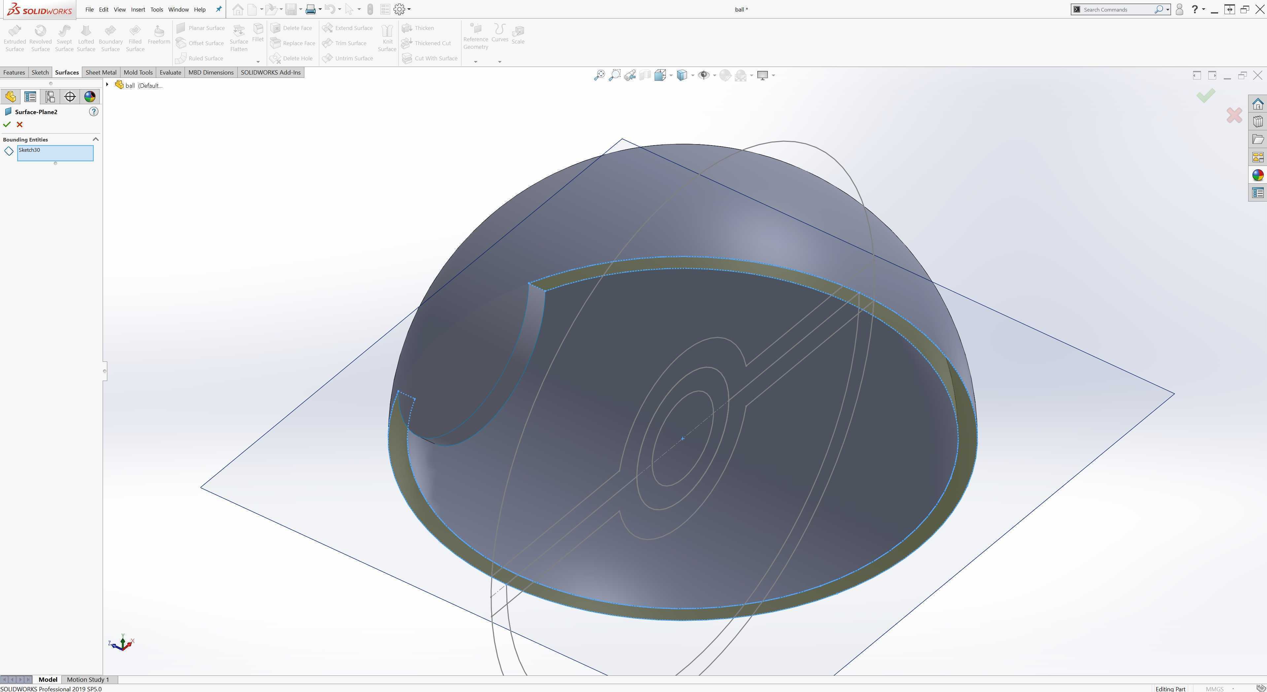Switch to the Sheet Metal tab
The height and width of the screenshot is (692, 1267).
pyautogui.click(x=101, y=72)
